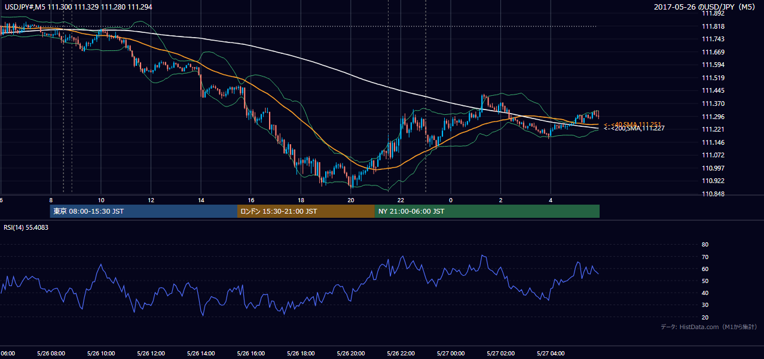The image size is (764, 359).
Task: Click price axis value 111.594
Action: 713,65
